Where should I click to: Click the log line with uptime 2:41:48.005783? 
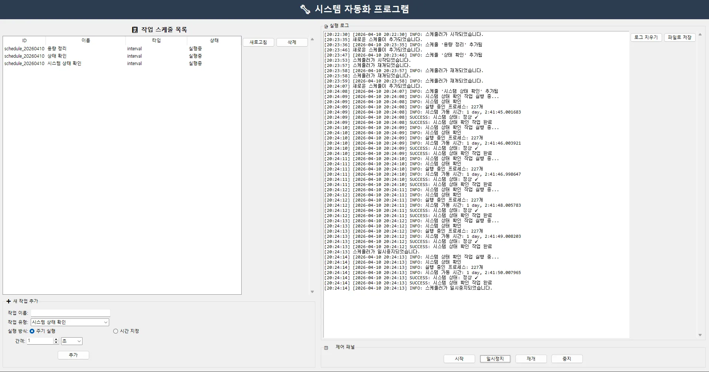point(423,205)
